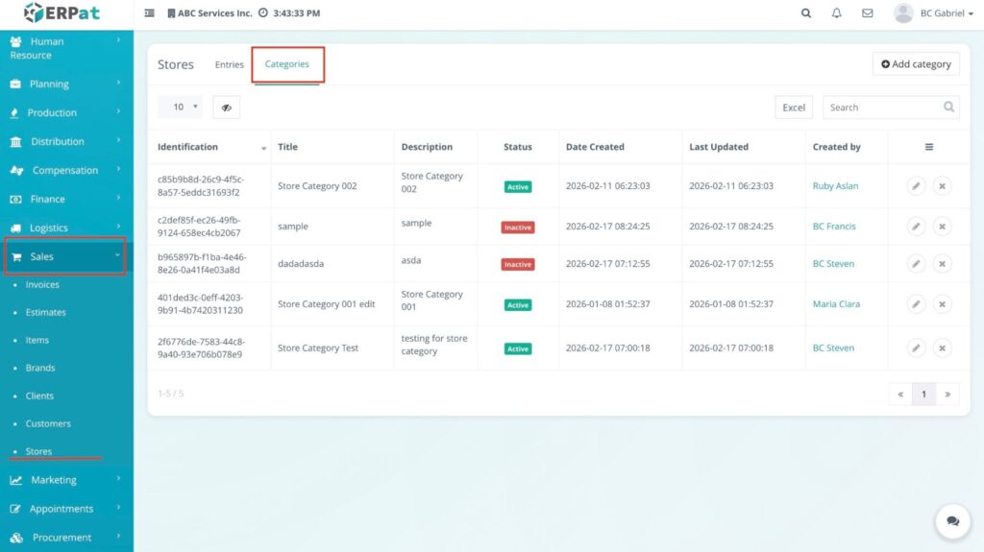Screen dimensions: 984x552
Task: Export the table with Excel button
Action: point(794,108)
